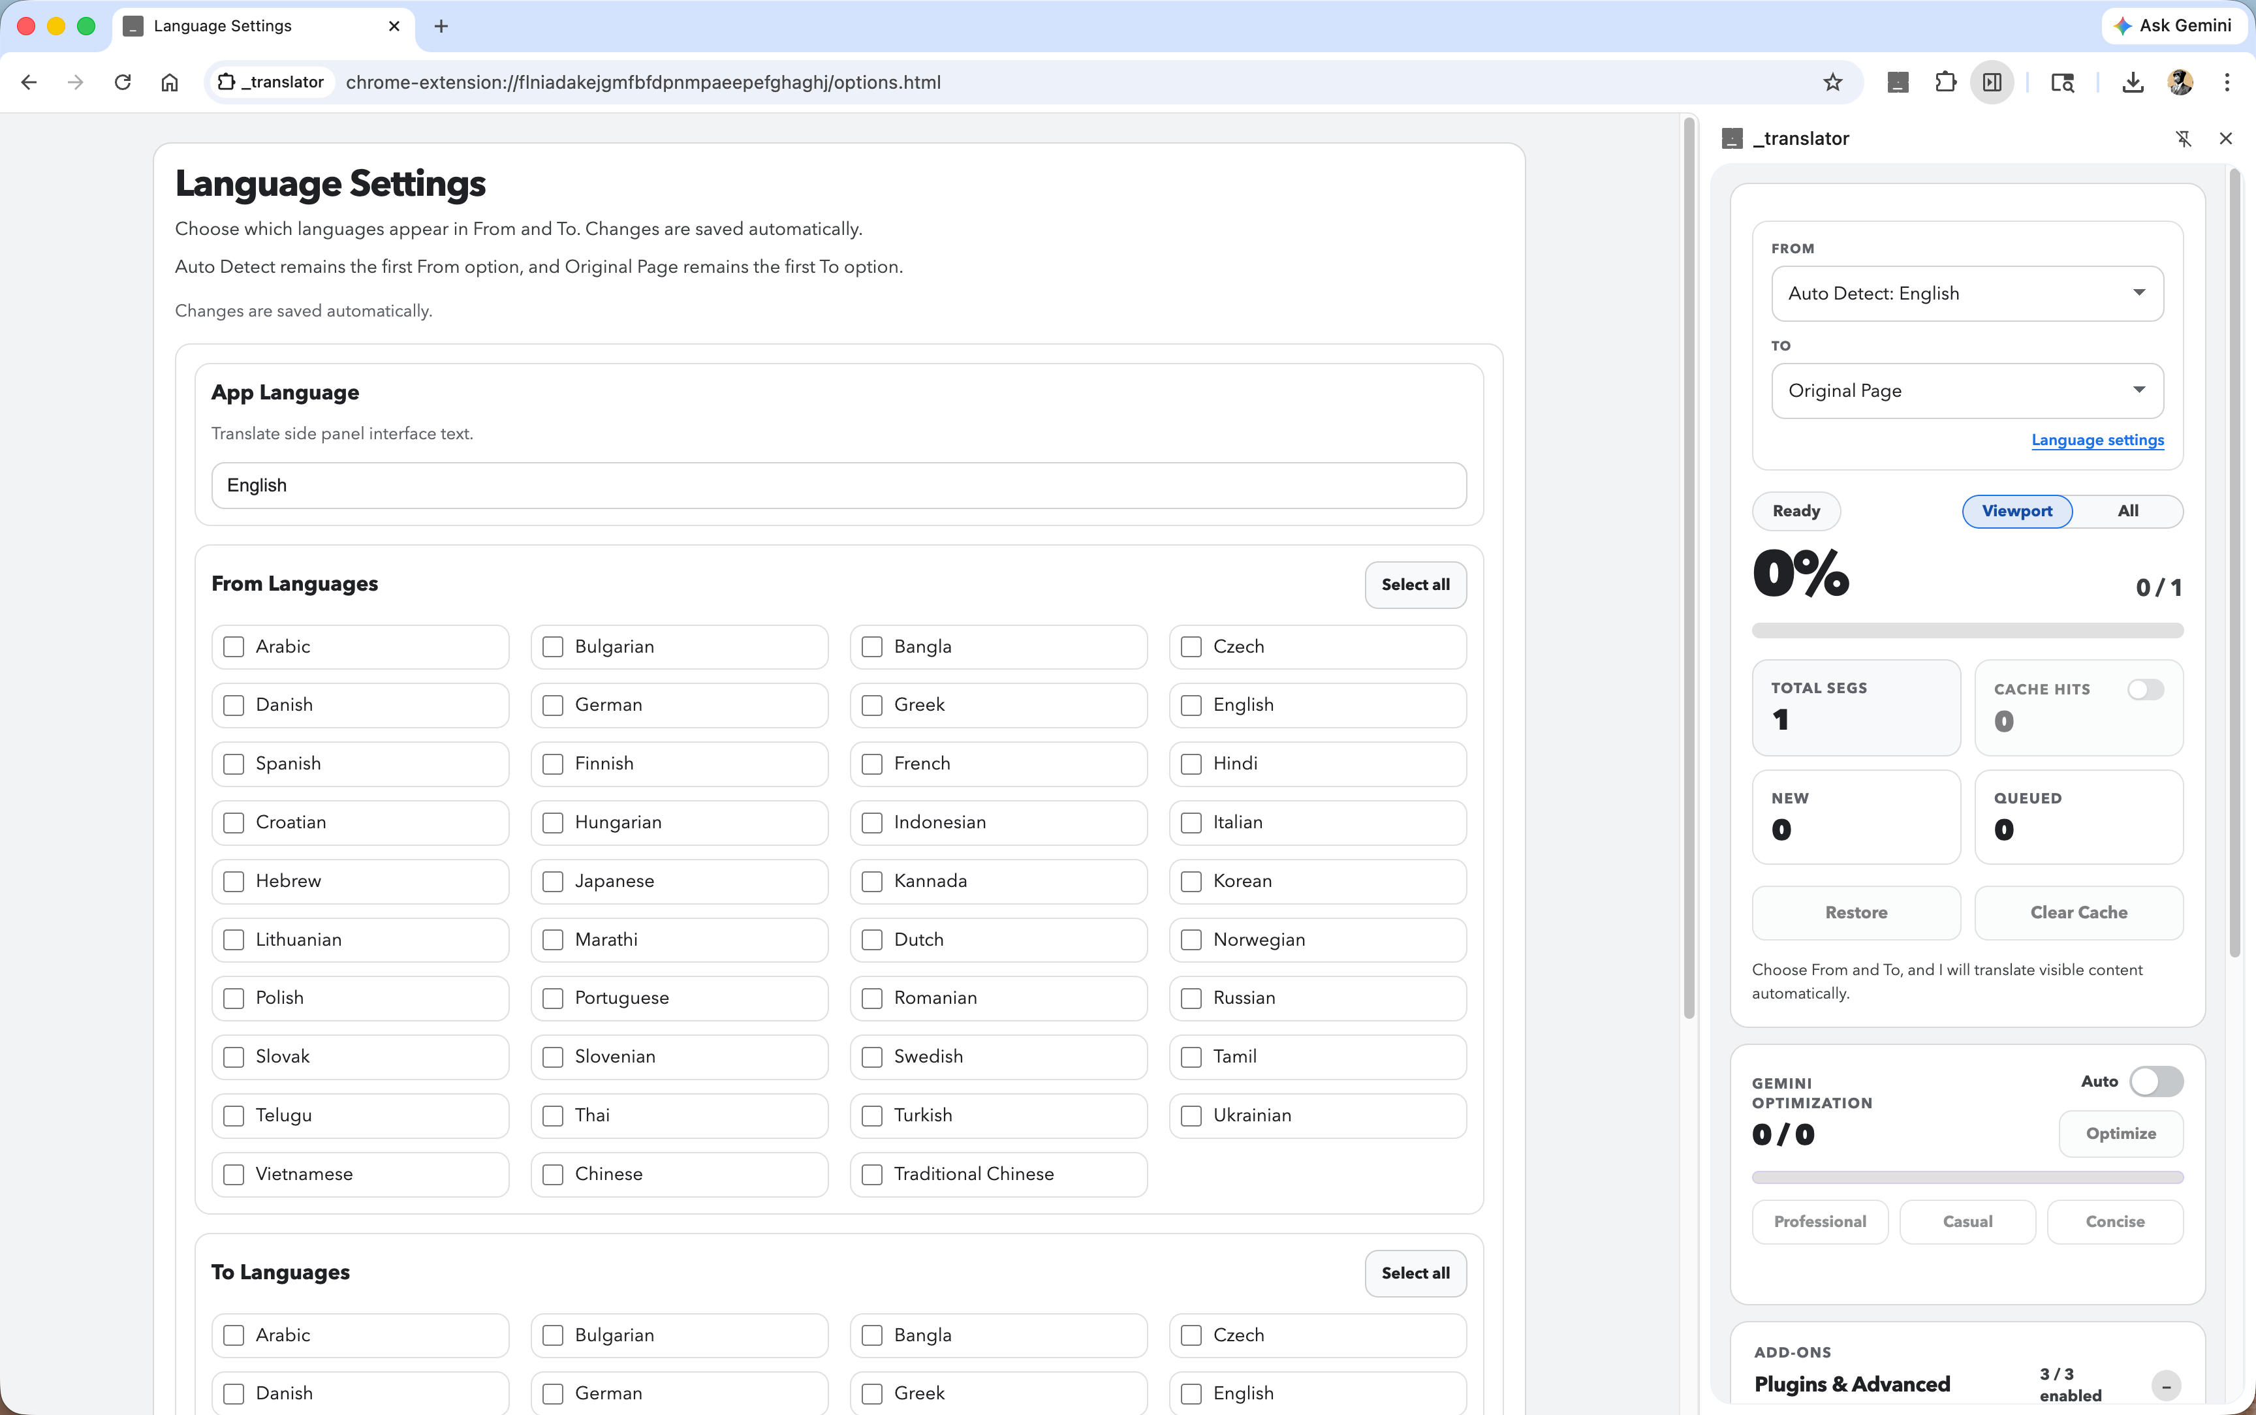Viewport: 2256px width, 1415px height.
Task: Click Select all for To Languages
Action: (x=1415, y=1273)
